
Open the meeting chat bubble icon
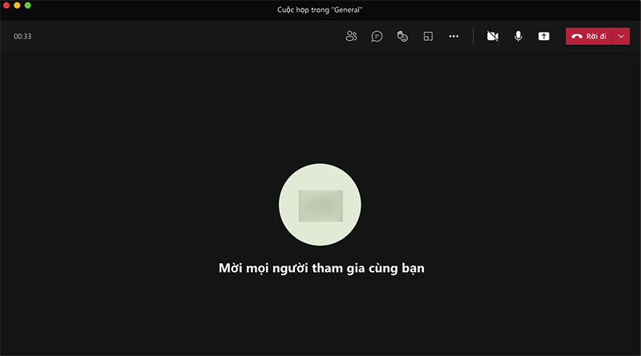(x=377, y=36)
